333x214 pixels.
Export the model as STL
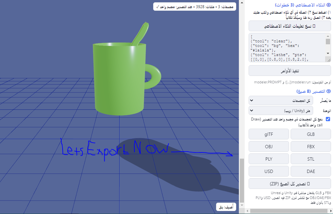pos(311,159)
